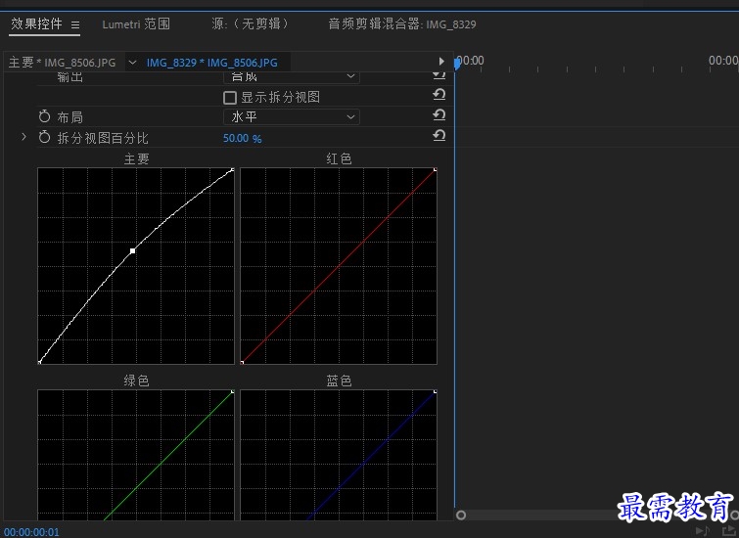Select the 效果控件 tab
Viewport: 739px width, 538px height.
tap(37, 24)
